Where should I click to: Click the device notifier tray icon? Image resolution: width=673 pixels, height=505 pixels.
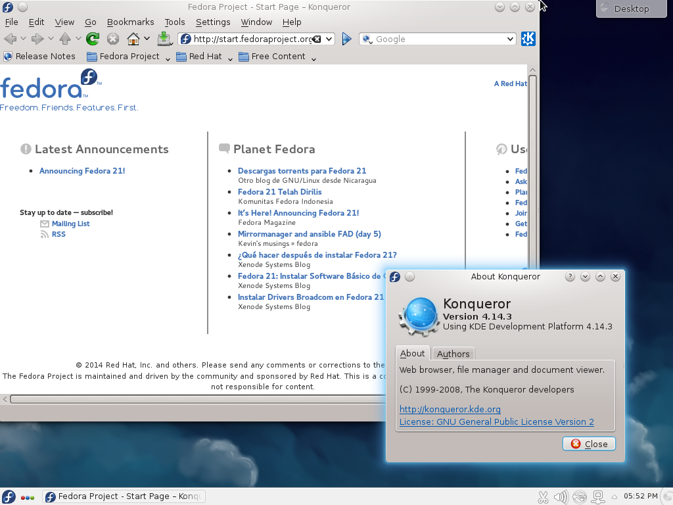pos(598,497)
